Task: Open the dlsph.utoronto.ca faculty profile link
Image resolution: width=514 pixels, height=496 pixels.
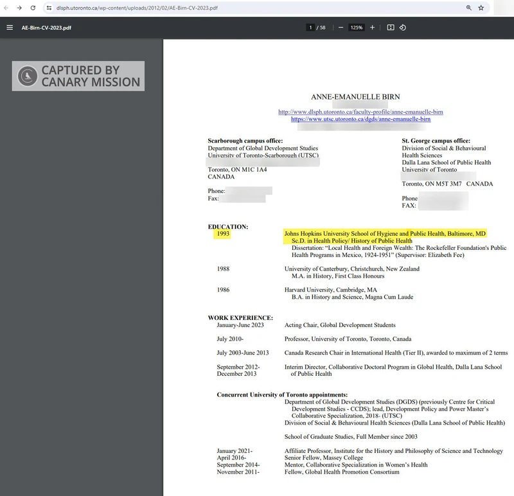Action: tap(360, 112)
